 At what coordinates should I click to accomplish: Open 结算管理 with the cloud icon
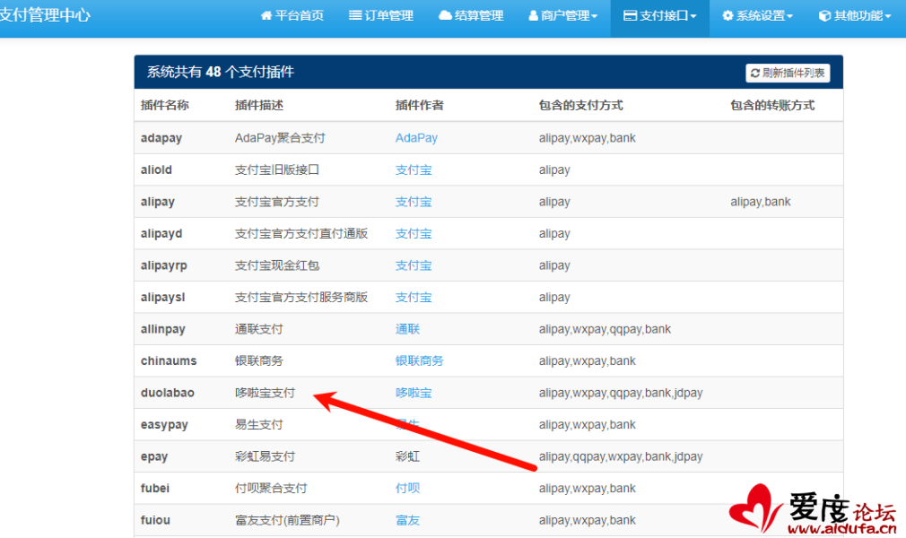click(x=471, y=15)
